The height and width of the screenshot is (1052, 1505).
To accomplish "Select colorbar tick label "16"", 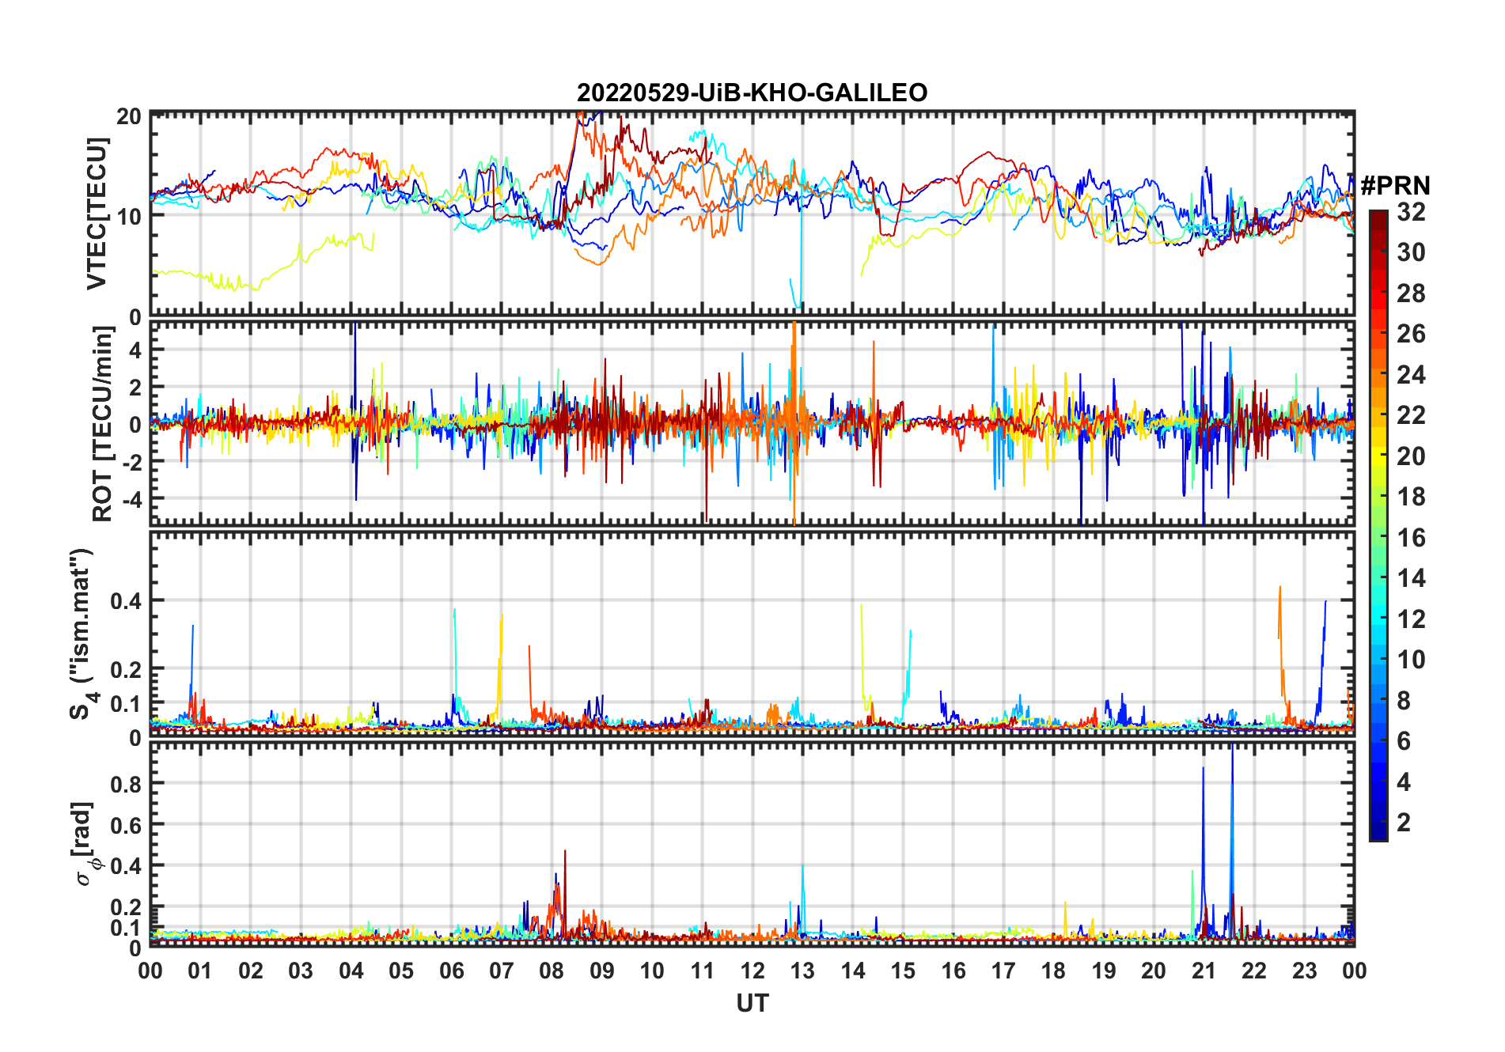I will 1411,538.
